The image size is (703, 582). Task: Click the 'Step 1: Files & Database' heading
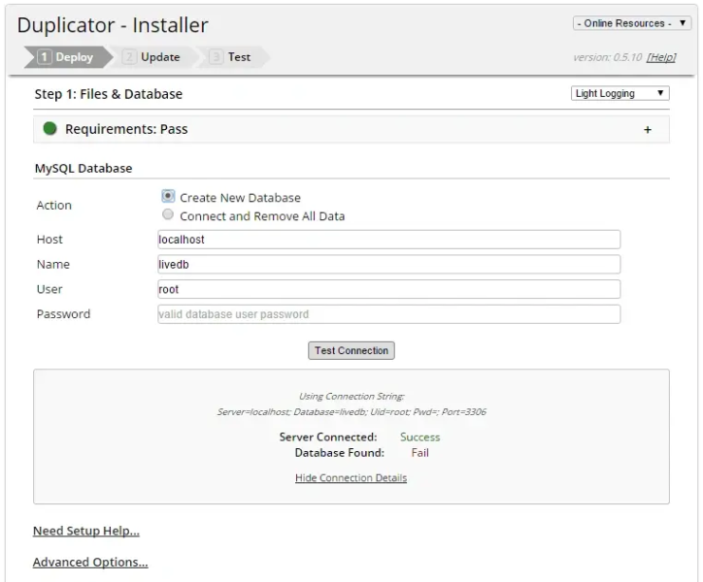109,94
